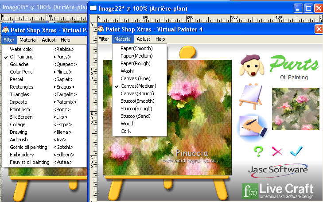Screen dimensions: 323x202
Task: Select Stucco(Rough) material
Action: tap(140, 109)
